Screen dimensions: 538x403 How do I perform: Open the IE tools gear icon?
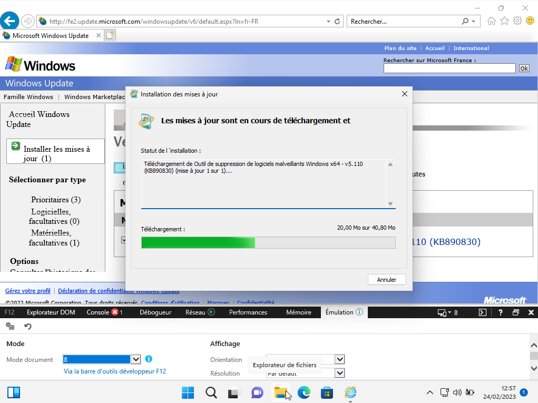(x=517, y=21)
